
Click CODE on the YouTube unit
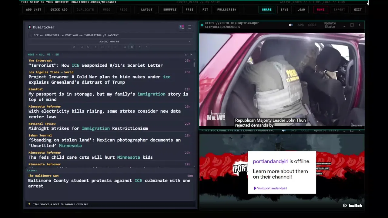pos(312,25)
